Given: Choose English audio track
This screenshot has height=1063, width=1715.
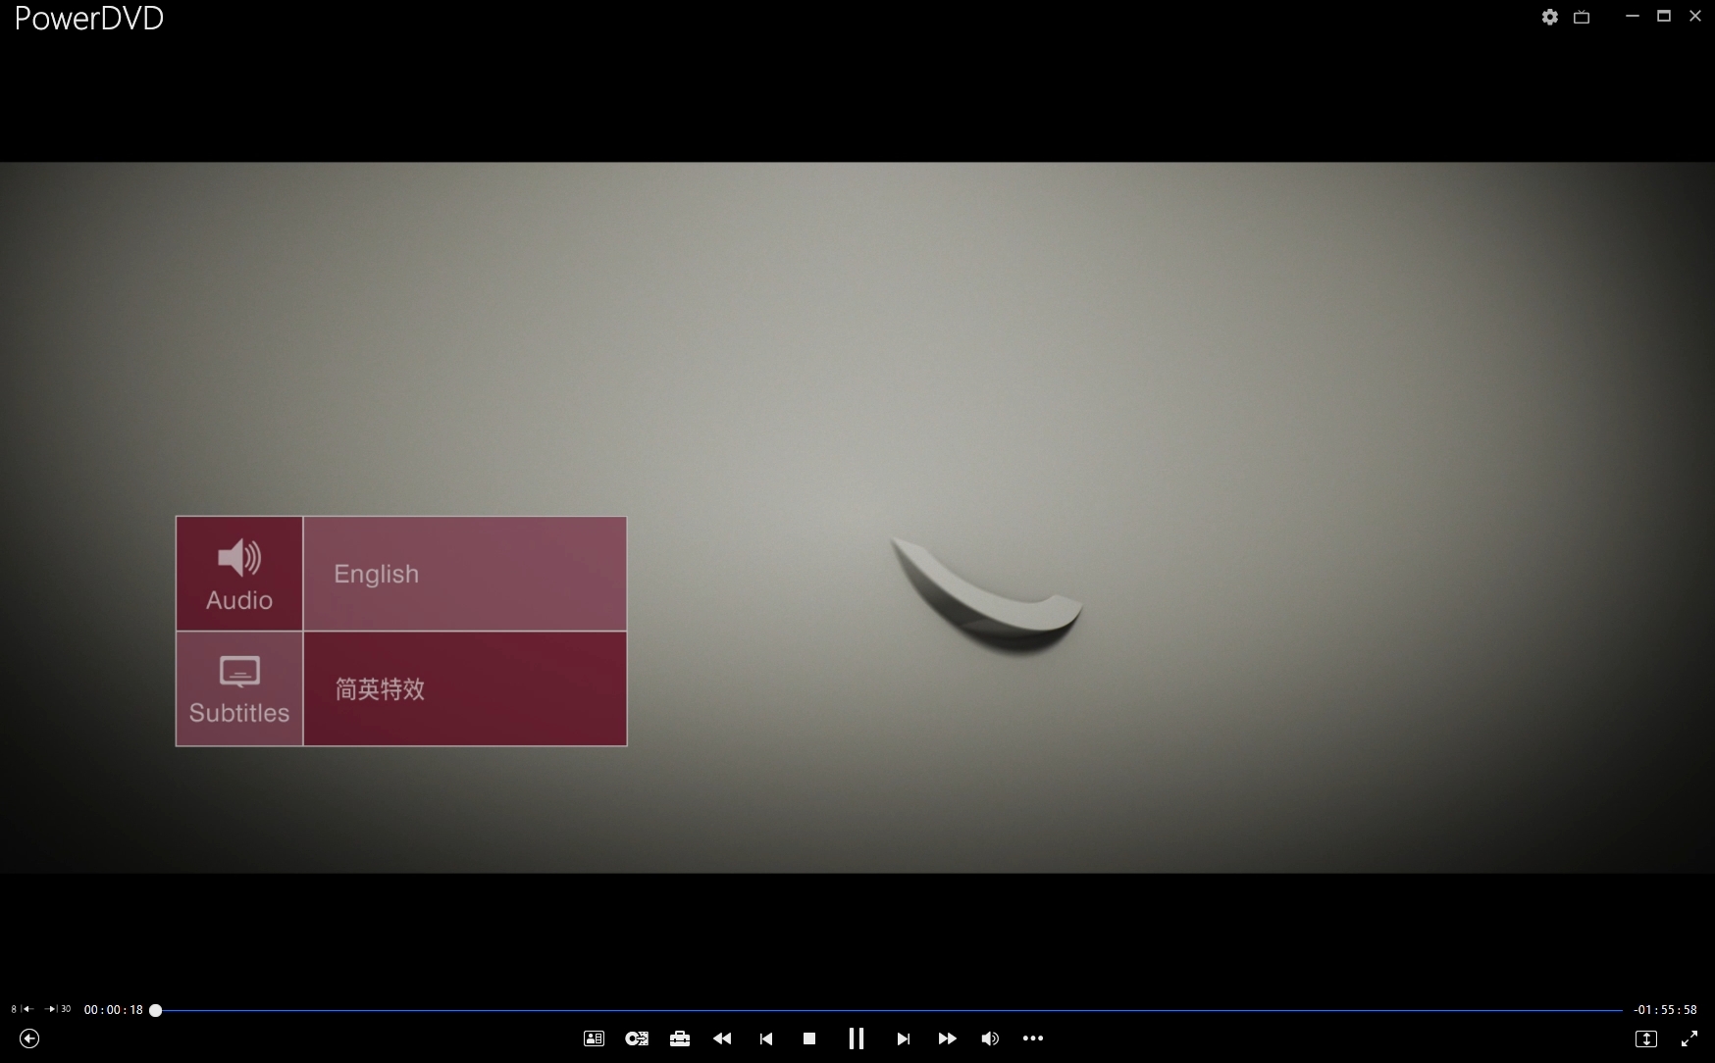Looking at the screenshot, I should (x=465, y=574).
